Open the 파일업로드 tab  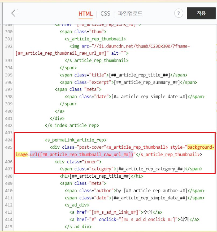pos(130,14)
